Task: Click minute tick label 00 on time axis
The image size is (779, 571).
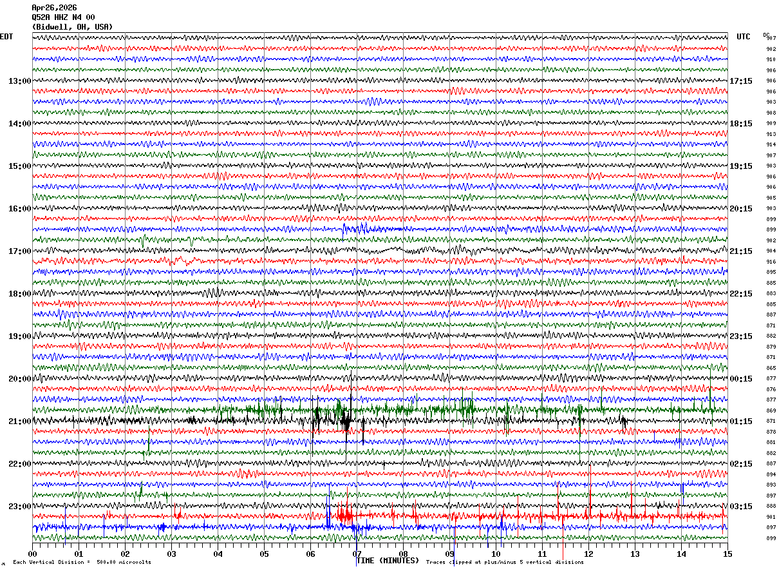Action: click(32, 554)
